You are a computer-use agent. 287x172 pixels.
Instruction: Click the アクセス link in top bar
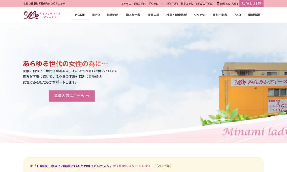(126, 4)
